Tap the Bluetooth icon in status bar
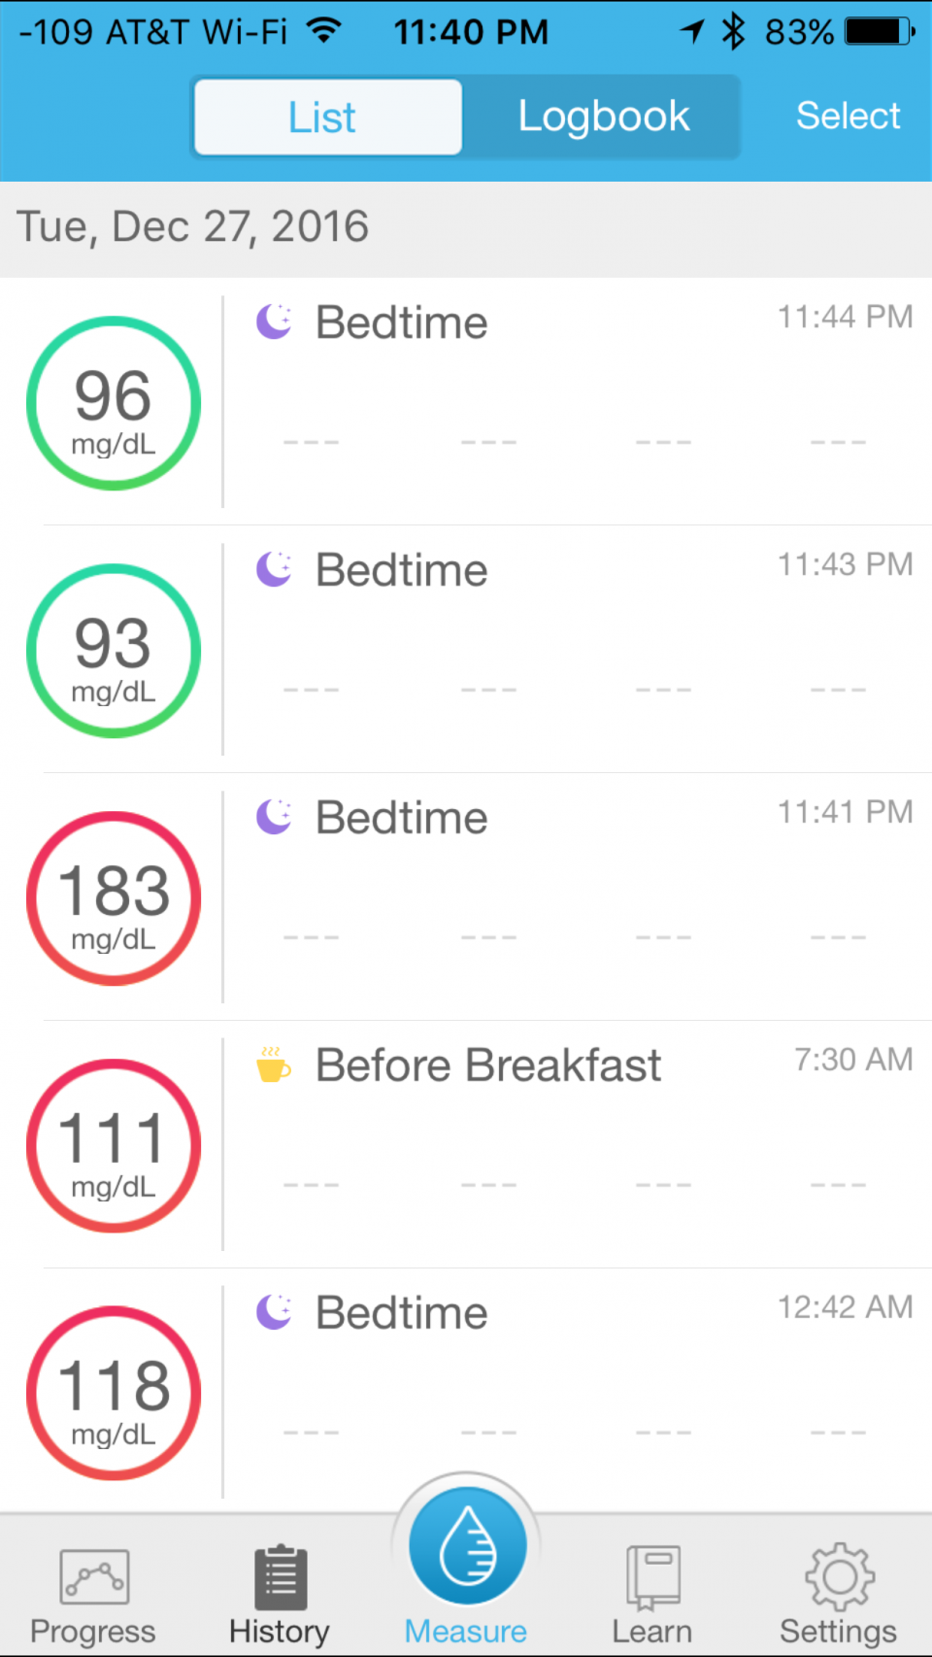 (x=734, y=32)
